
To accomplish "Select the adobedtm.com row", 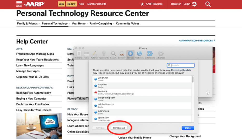I will coord(142,106).
